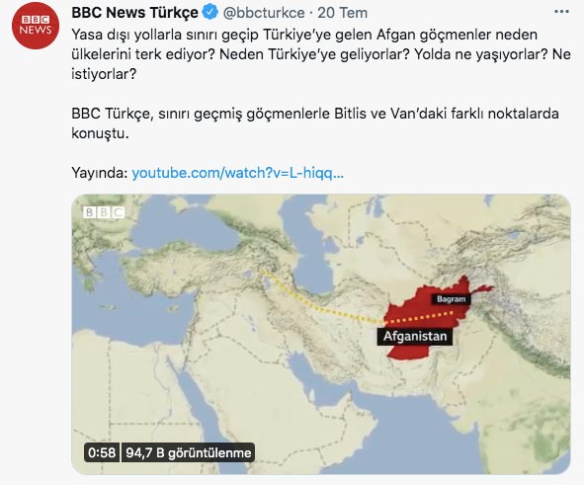Open the youtube.com/watch link
Screen dimensions: 584x485
pos(237,173)
